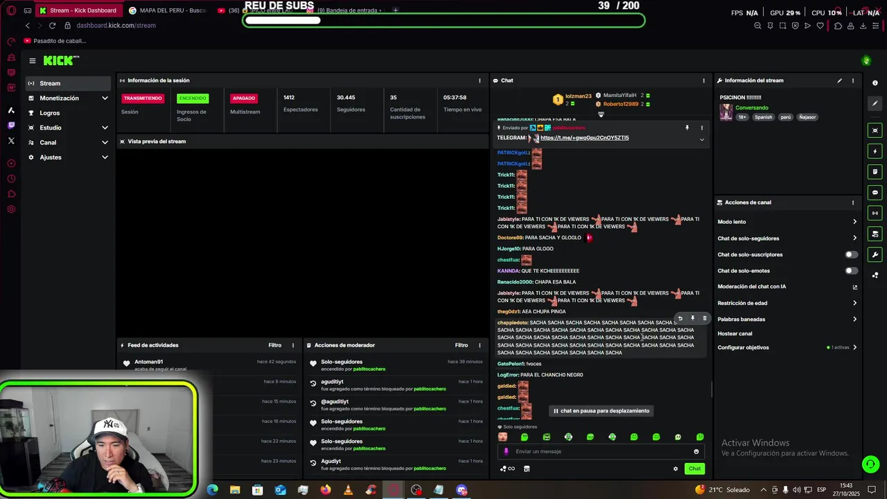Click Hostear canal
This screenshot has height=499, width=887.
click(735, 334)
